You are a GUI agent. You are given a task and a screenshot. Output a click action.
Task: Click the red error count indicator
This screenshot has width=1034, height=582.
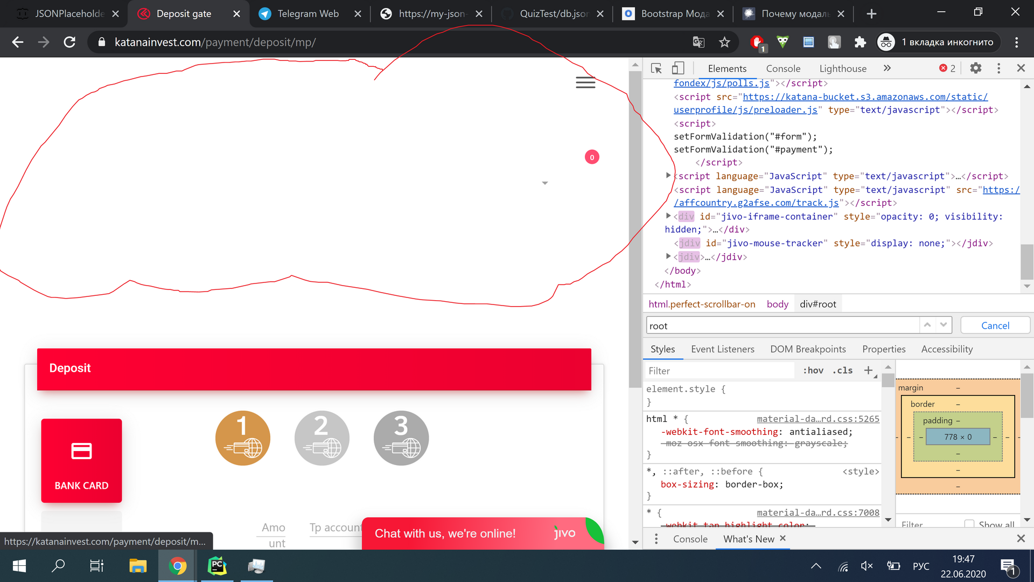point(947,68)
